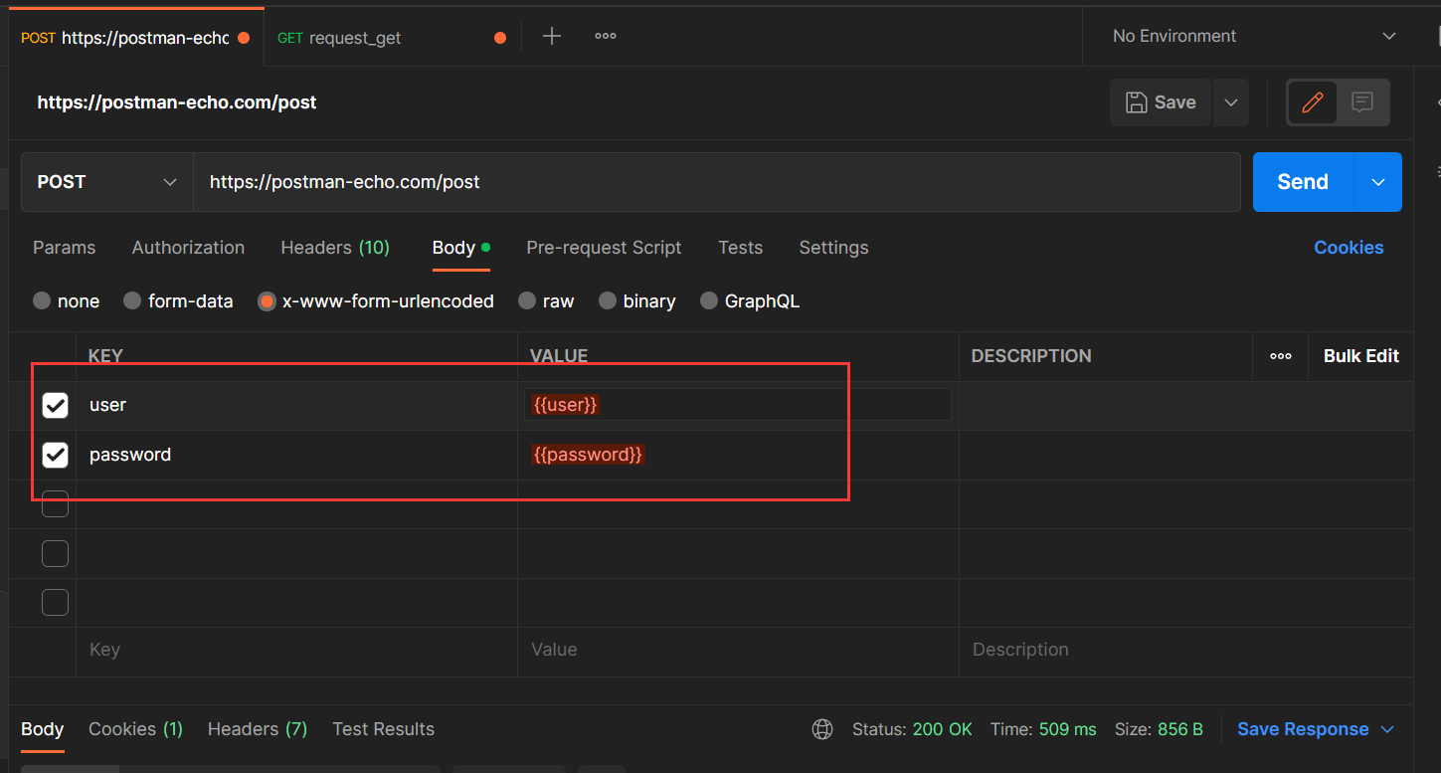Click the DESCRIPTION column header
This screenshot has width=1441, height=773.
[1031, 356]
